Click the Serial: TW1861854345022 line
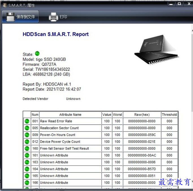This screenshot has width=193, height=191. [x=46, y=69]
